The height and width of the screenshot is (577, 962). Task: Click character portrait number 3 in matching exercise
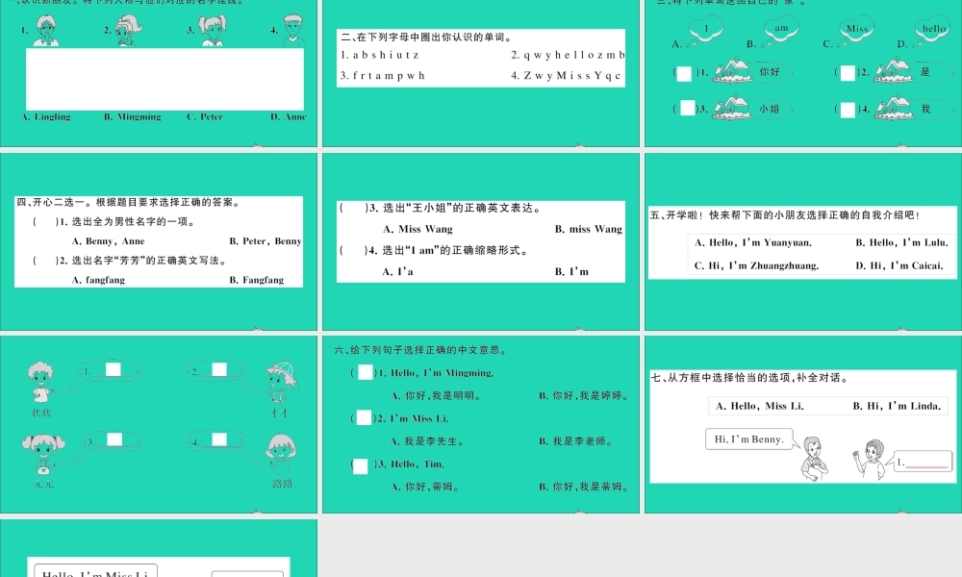(213, 31)
